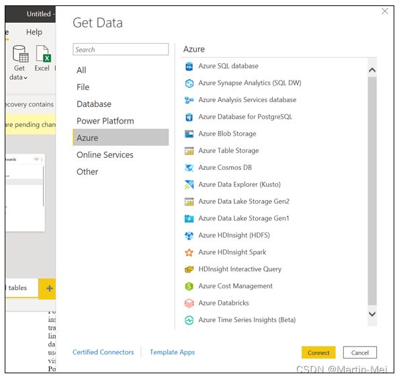This screenshot has width=397, height=380.
Task: Add a new page with the plus button
Action: [49, 289]
